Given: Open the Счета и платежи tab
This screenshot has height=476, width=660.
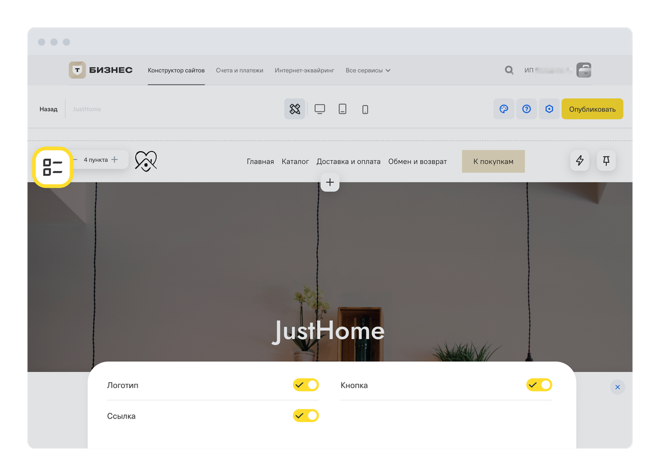Looking at the screenshot, I should click(239, 71).
